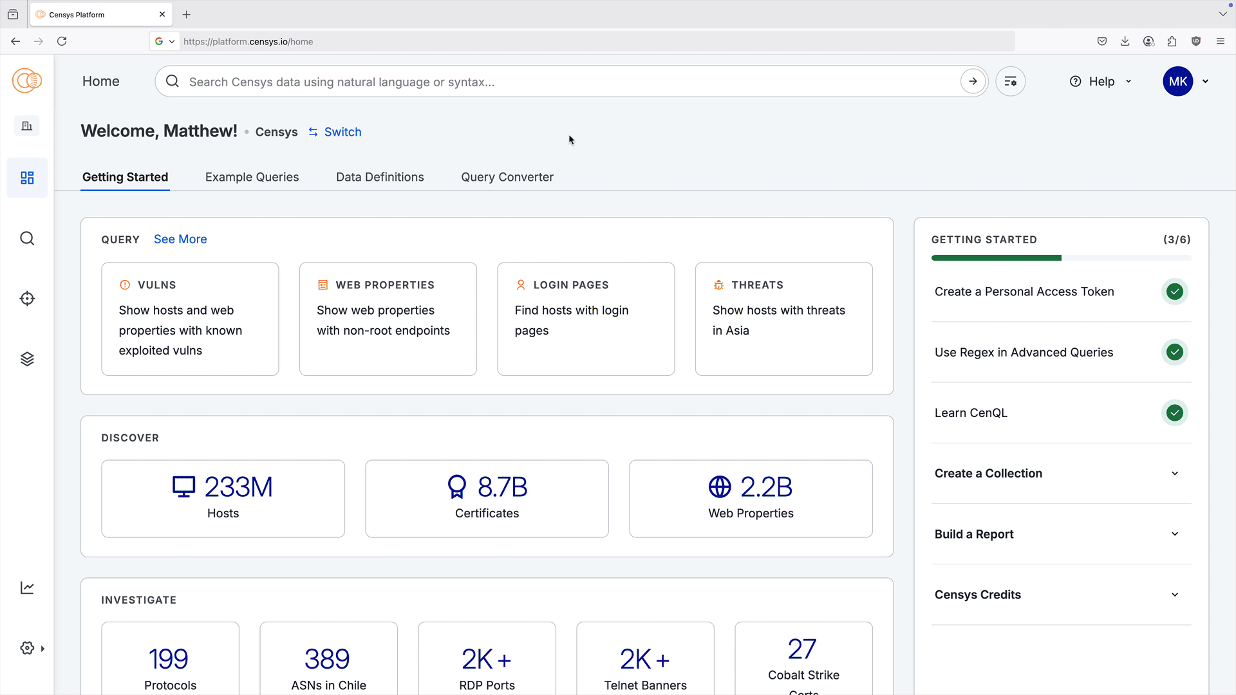Open the LOGIN PAGES query card
The width and height of the screenshot is (1236, 695).
click(x=586, y=319)
